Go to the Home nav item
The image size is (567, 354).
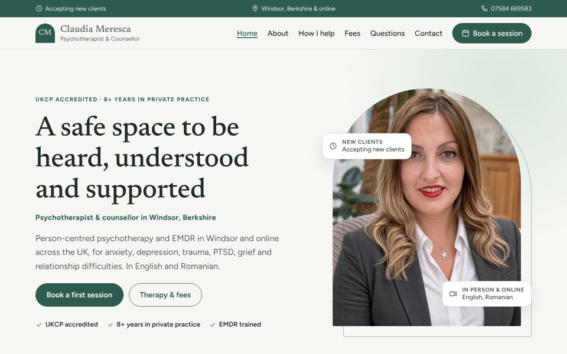point(247,33)
